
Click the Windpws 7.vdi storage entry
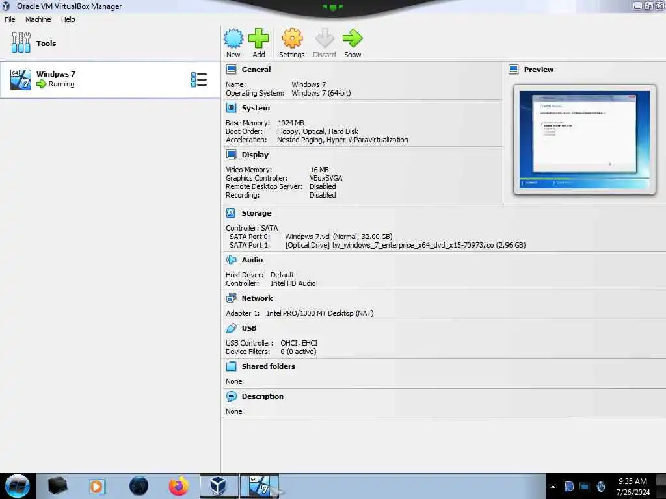pos(338,237)
